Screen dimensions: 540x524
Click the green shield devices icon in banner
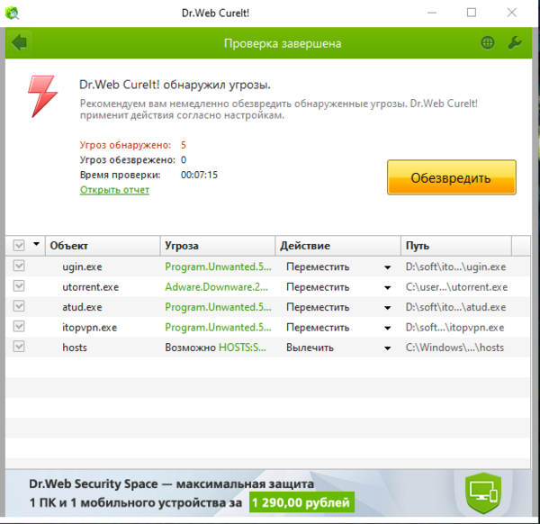(483, 493)
